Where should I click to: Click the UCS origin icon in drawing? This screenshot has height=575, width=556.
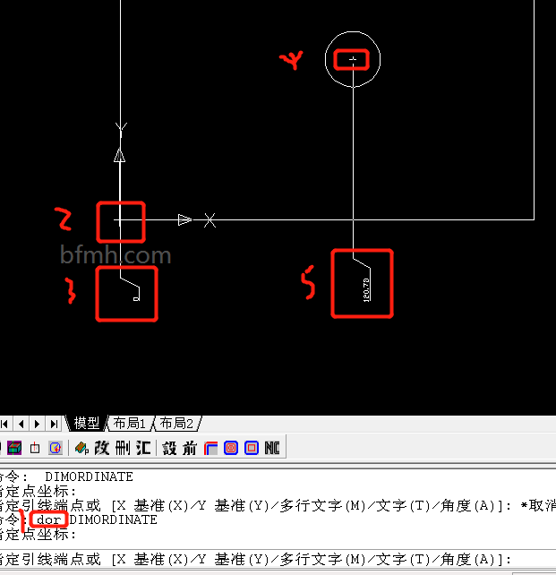click(x=120, y=220)
